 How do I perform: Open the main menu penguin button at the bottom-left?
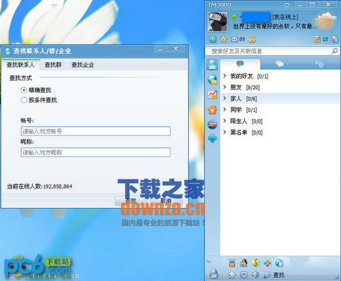[x=214, y=274]
